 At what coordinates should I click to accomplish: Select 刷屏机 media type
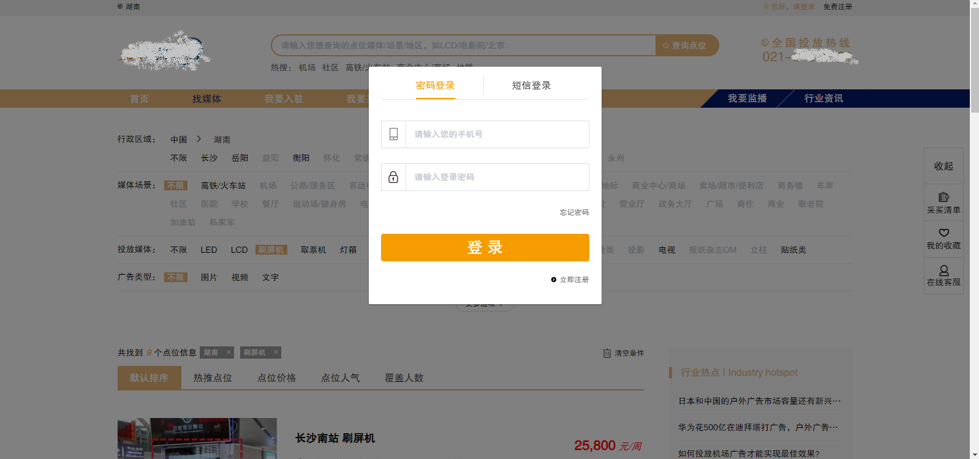(x=271, y=250)
